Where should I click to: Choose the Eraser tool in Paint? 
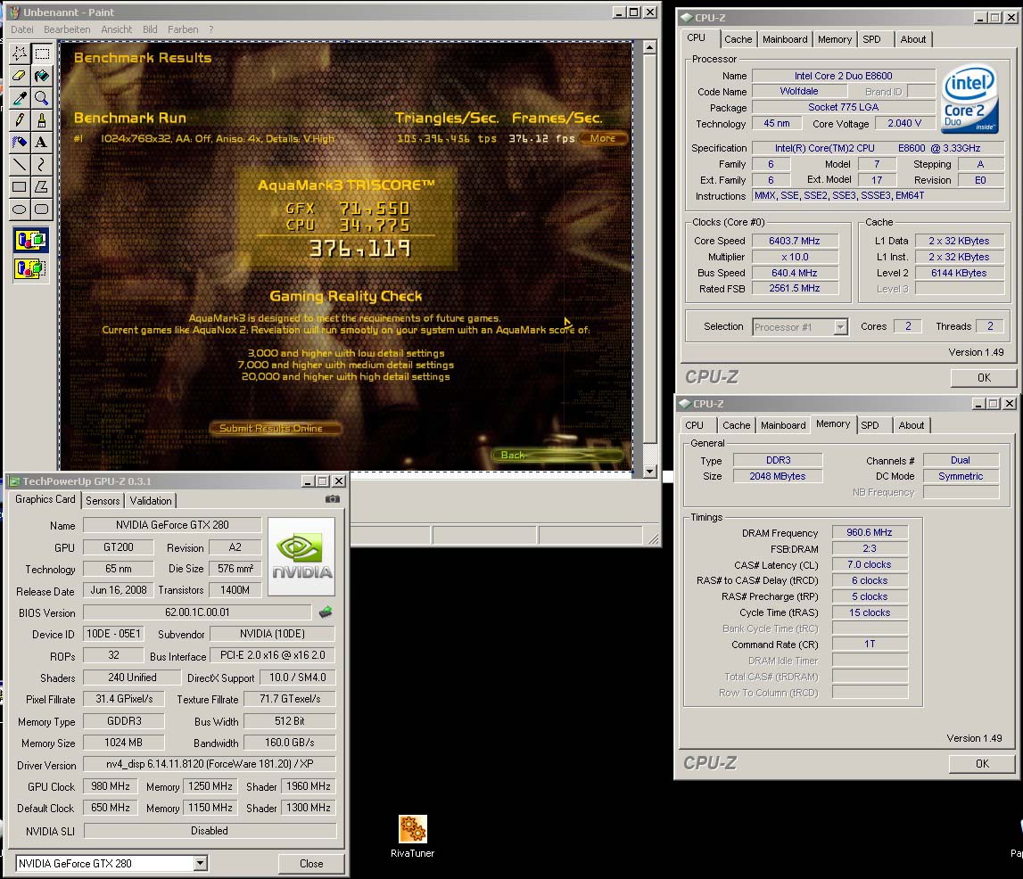pyautogui.click(x=20, y=76)
